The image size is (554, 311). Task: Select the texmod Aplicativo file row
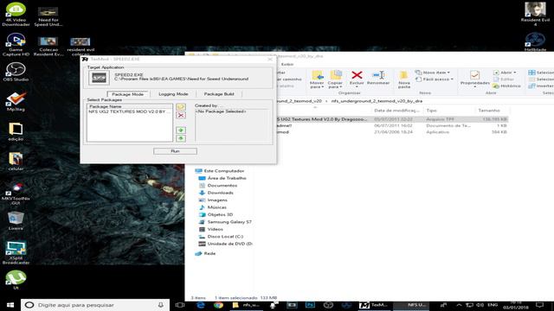click(392, 132)
